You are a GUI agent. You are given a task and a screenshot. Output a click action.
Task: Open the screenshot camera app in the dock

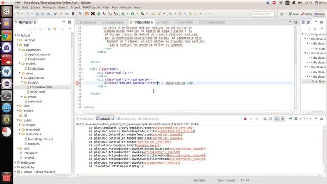pos(7,48)
